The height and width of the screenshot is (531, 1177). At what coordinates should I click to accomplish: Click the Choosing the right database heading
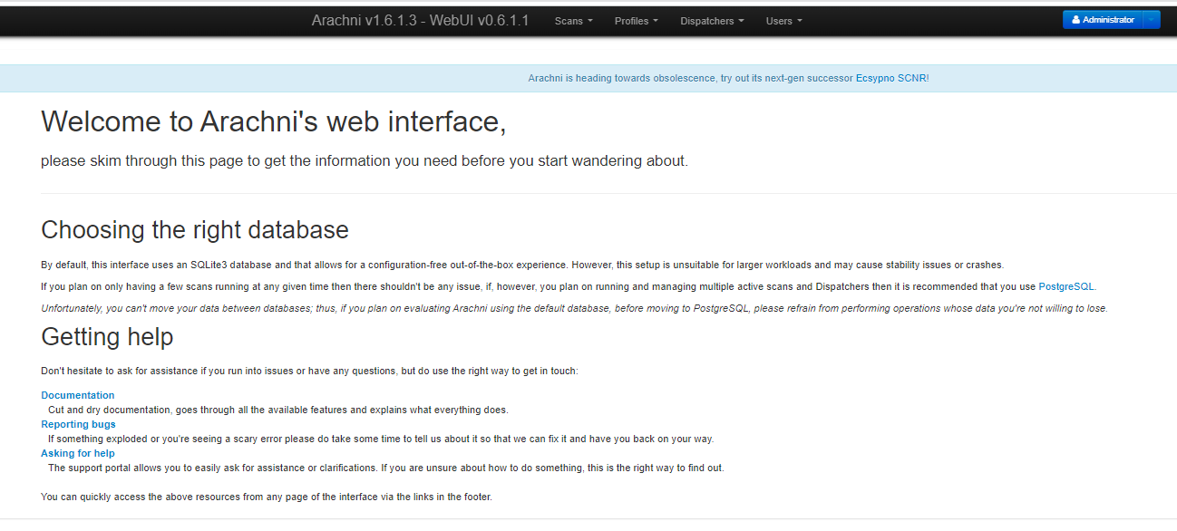pyautogui.click(x=195, y=229)
